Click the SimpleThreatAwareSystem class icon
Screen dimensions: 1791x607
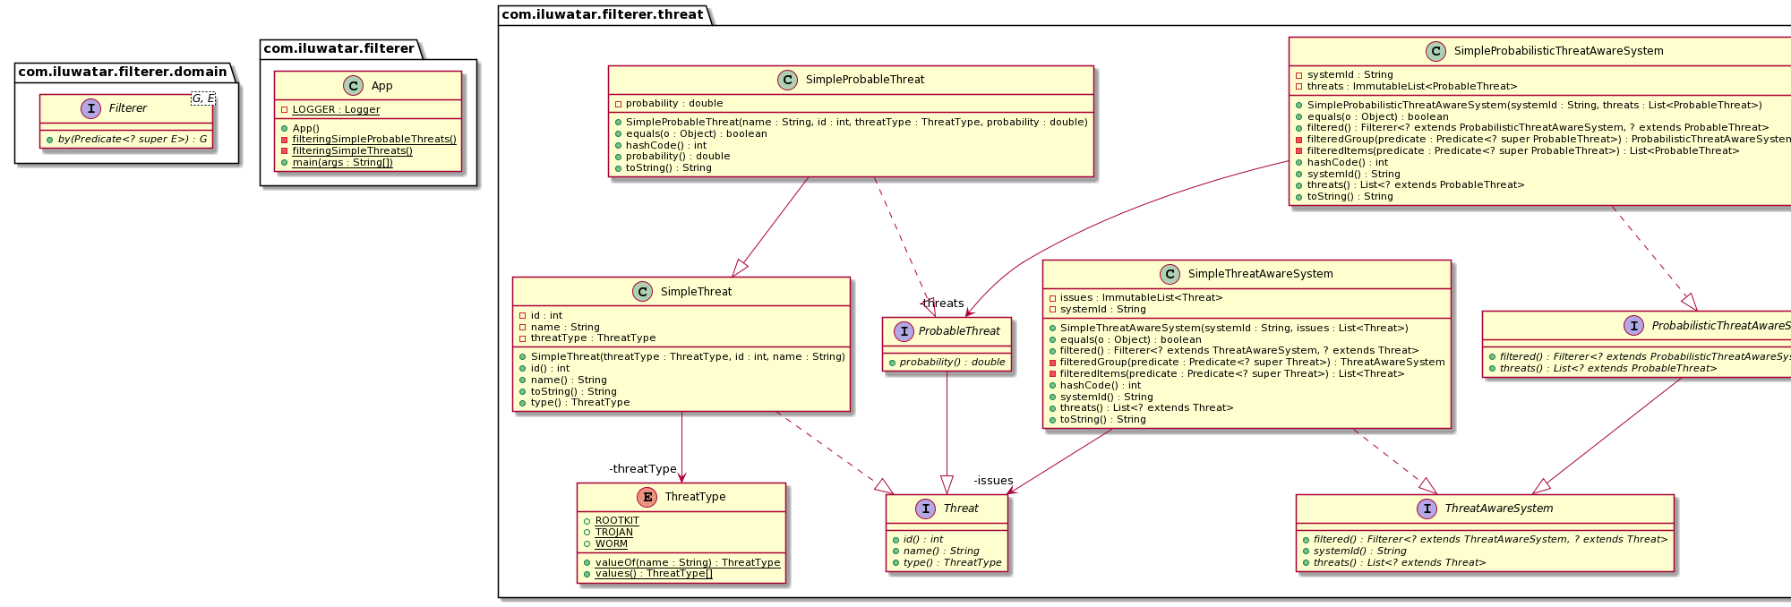1170,274
